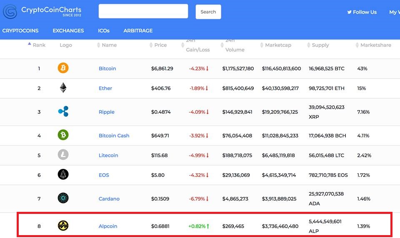
Task: Go to the ICOs section
Action: 104,30
